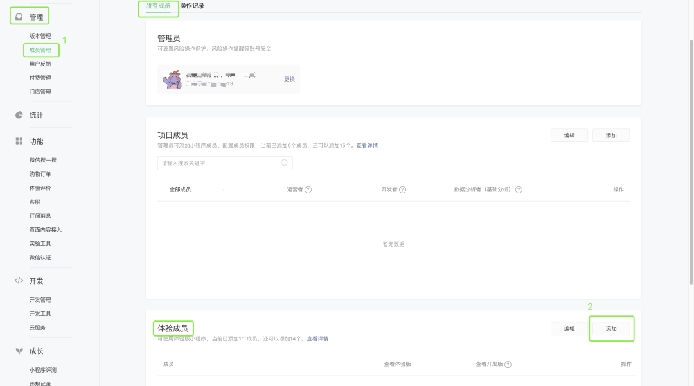The image size is (694, 386).
Task: Open 微信搜一搜 under 功能
Action: click(43, 160)
